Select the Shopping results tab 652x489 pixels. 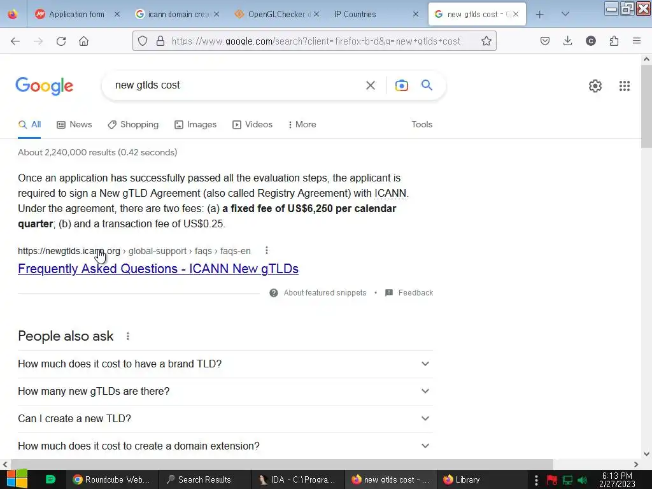(133, 124)
